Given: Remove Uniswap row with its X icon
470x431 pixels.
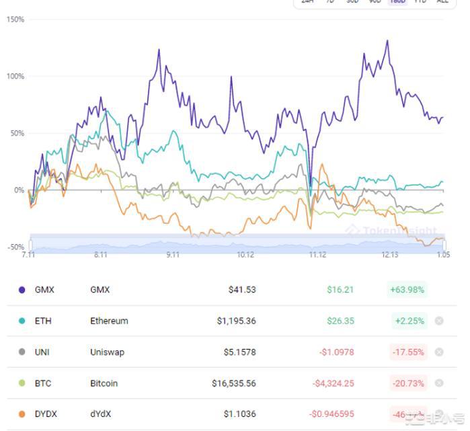Looking at the screenshot, I should point(439,352).
